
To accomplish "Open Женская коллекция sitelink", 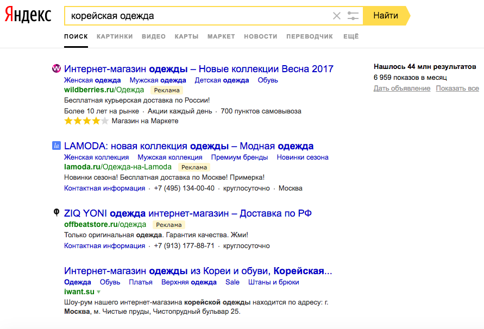I will coord(96,157).
